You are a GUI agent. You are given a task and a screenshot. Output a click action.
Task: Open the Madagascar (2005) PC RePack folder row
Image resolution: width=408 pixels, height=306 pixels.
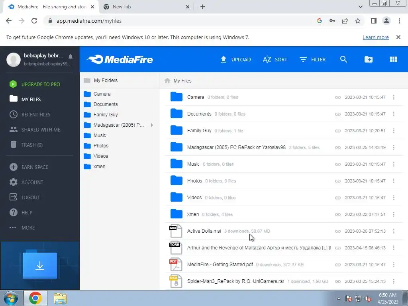283,147
